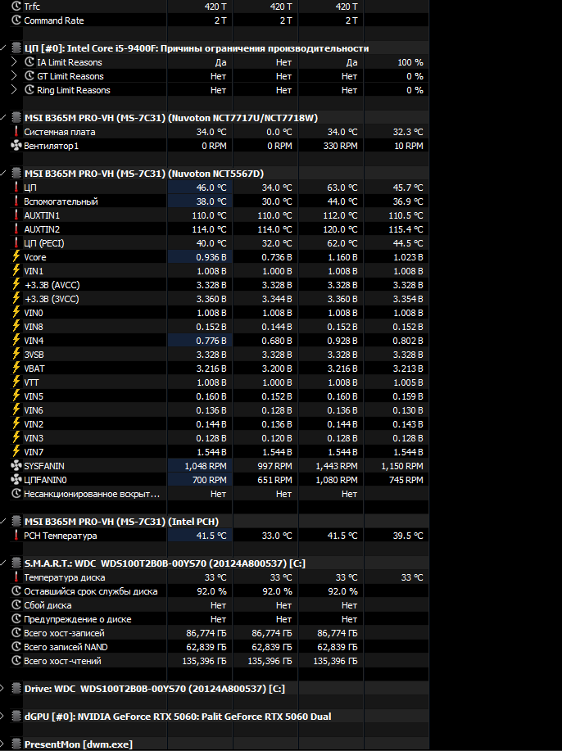Viewport: 562px width, 751px height.
Task: Select the SYSFANIN value 1,443 RPM
Action: pos(337,466)
